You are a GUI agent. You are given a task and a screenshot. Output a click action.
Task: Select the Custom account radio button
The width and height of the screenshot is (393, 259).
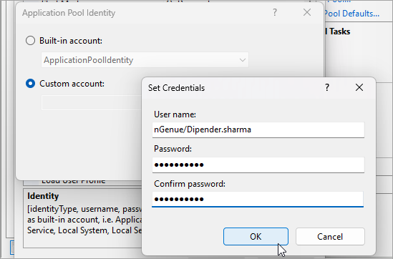tap(30, 84)
